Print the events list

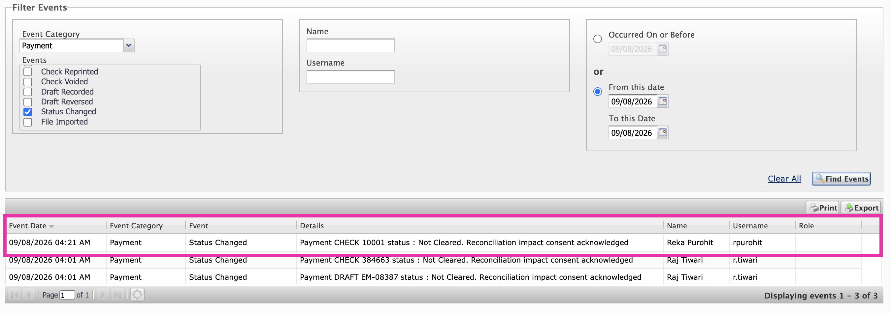coord(822,208)
